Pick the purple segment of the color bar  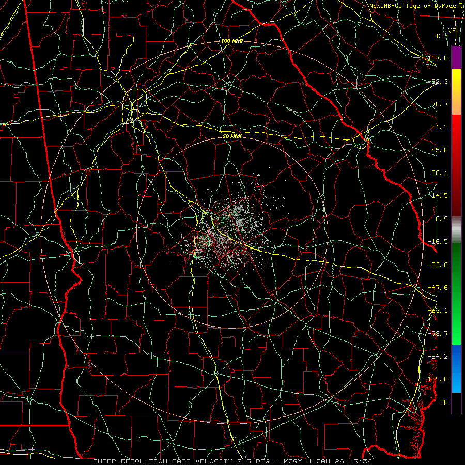(x=456, y=57)
